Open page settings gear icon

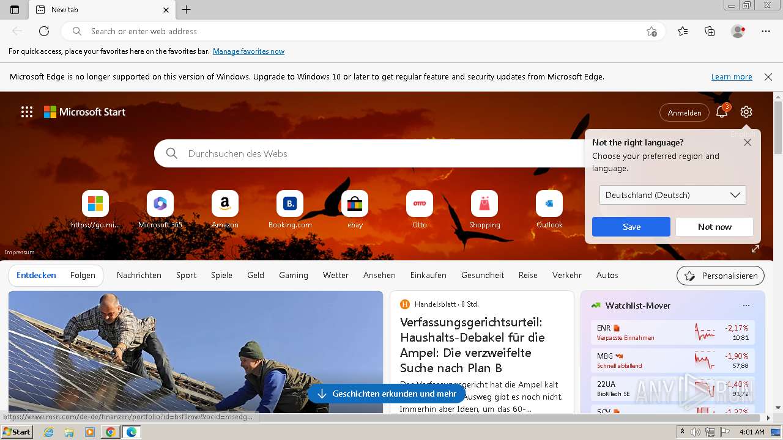(746, 112)
